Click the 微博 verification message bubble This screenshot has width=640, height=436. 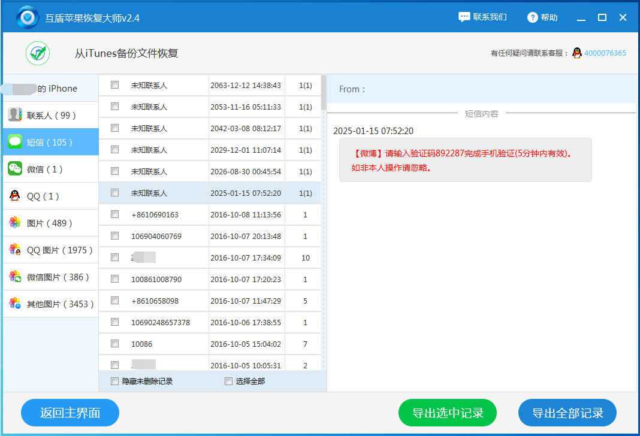click(x=465, y=160)
